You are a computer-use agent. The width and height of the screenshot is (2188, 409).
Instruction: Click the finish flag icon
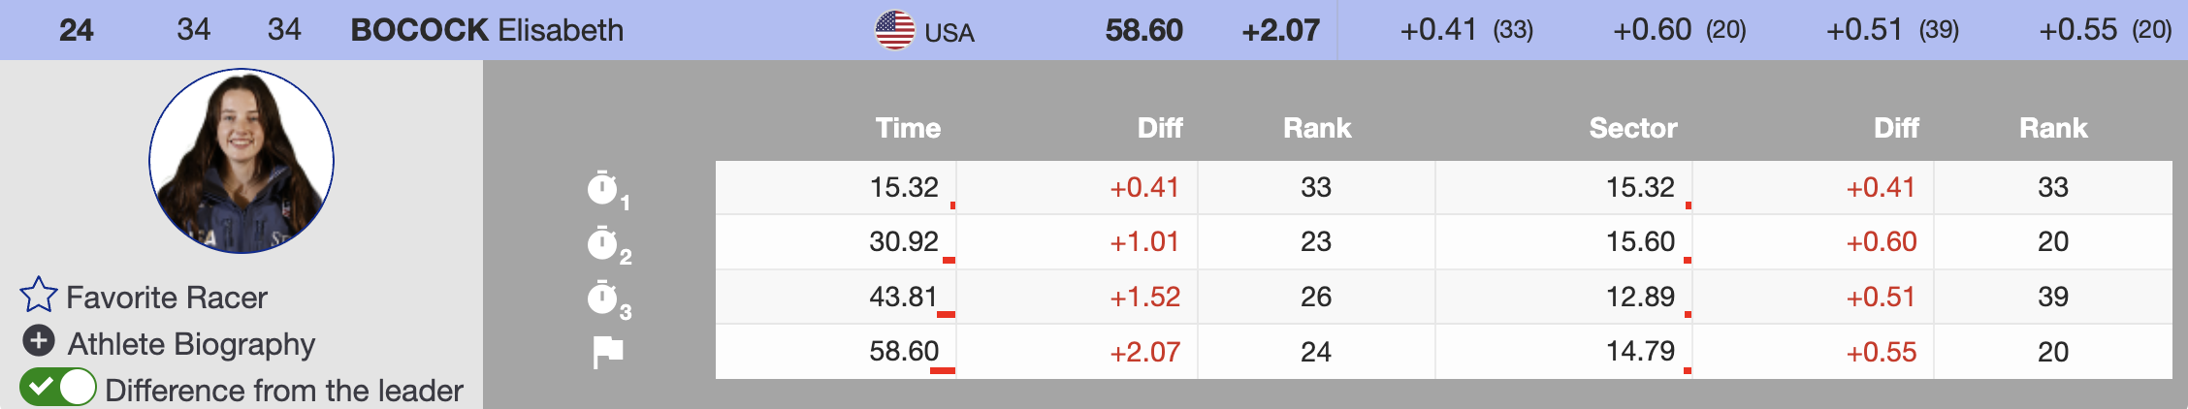[x=608, y=352]
